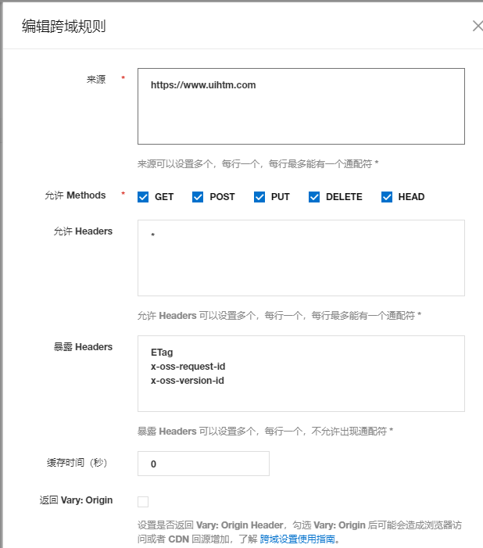This screenshot has width=483, height=548.
Task: Focus the 缓存时间 input field
Action: pos(203,464)
